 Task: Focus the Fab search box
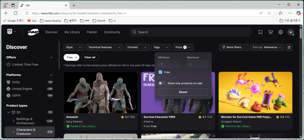click(x=190, y=32)
